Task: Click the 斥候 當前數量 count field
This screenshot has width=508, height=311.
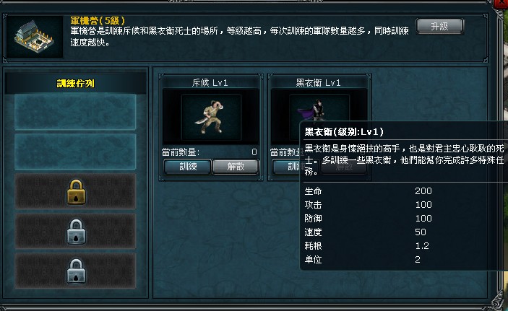Action: pyautogui.click(x=210, y=152)
